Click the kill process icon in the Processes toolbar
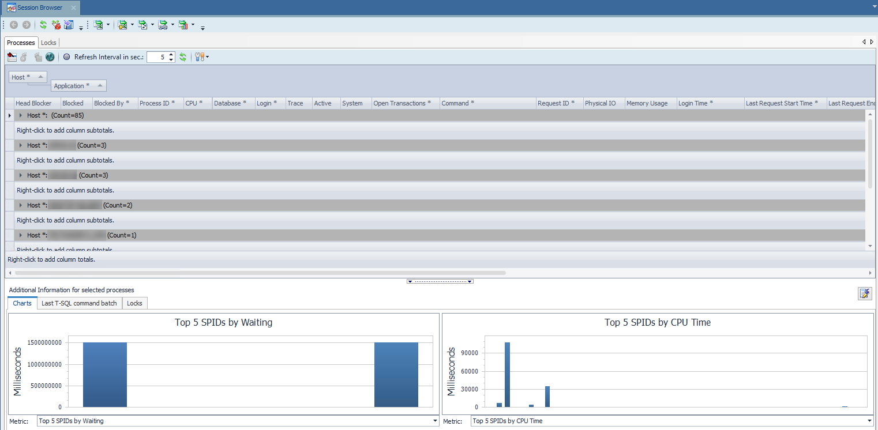878x430 pixels. tap(12, 57)
